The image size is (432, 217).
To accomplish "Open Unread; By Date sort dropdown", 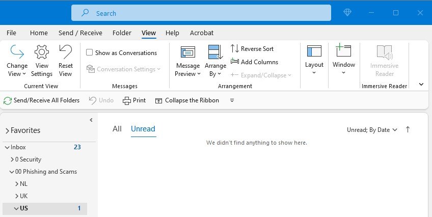I will [372, 130].
